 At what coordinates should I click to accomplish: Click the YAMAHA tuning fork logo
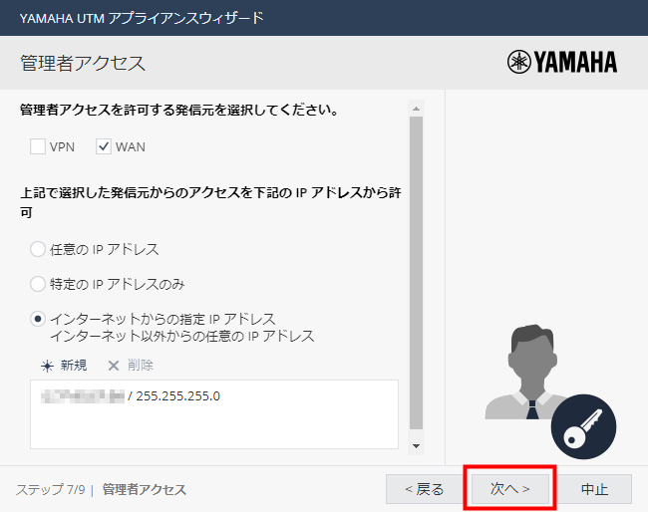pos(519,62)
